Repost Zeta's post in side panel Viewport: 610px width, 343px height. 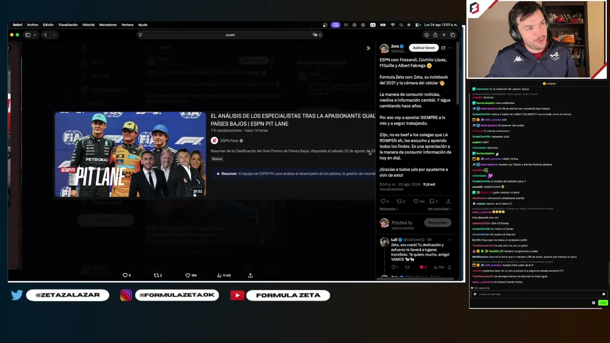[x=400, y=201]
